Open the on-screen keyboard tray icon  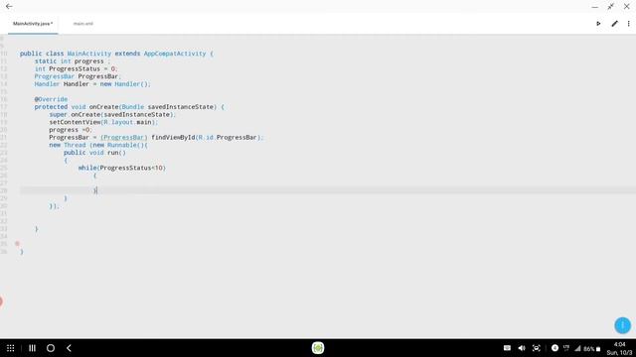point(507,348)
